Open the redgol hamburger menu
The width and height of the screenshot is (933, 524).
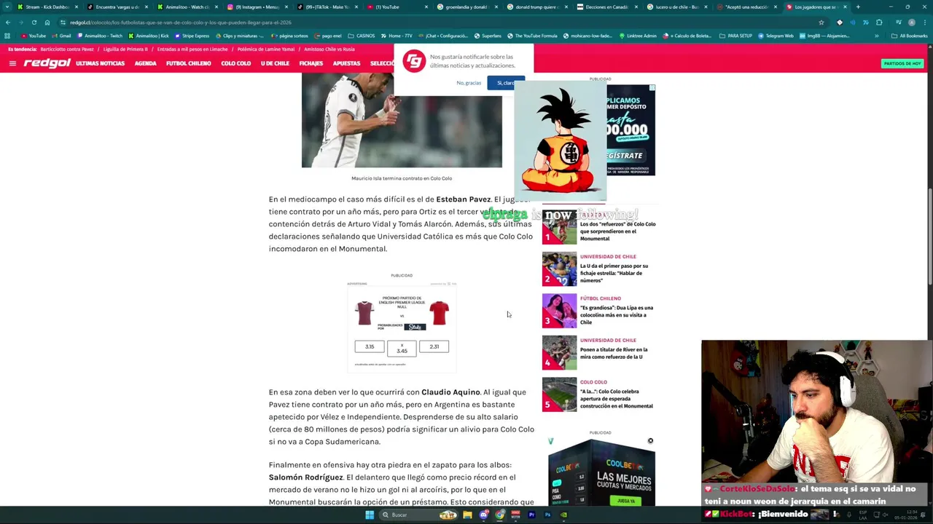point(12,63)
